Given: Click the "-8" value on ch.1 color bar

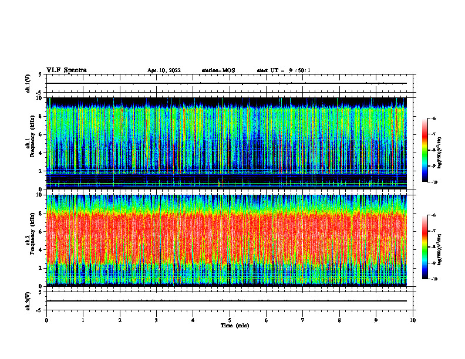Looking at the screenshot, I should pyautogui.click(x=433, y=150).
